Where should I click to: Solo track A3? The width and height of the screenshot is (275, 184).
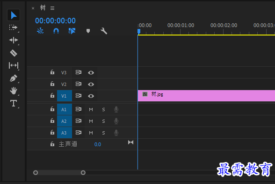point(103,133)
